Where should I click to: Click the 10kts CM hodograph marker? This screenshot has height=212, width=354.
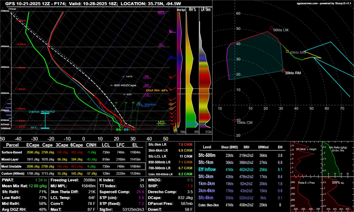(235, 120)
